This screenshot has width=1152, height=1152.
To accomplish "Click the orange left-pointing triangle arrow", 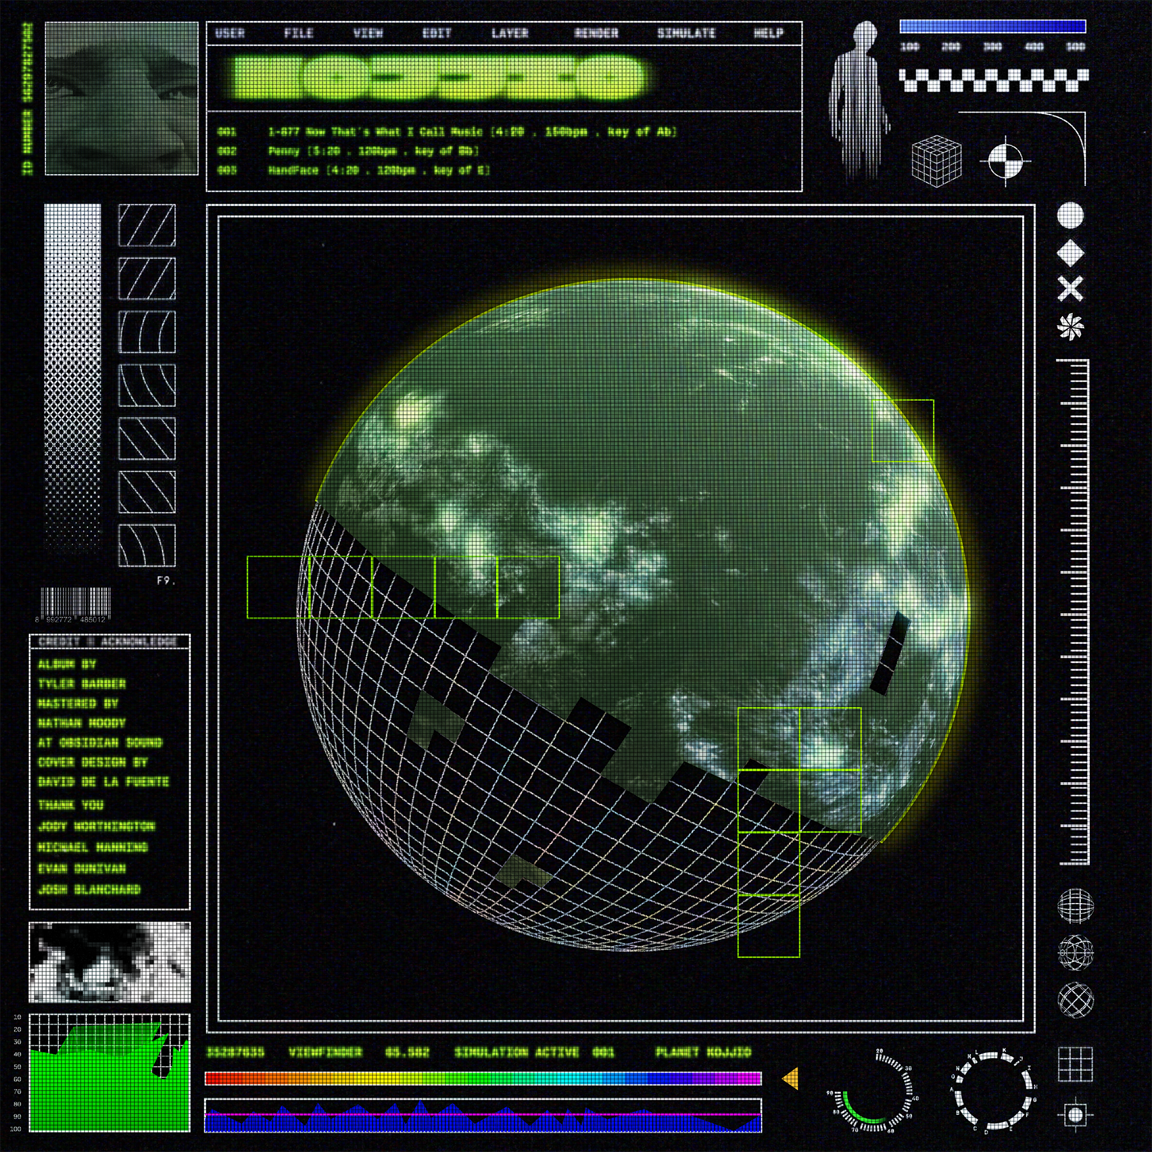I will 790,1078.
